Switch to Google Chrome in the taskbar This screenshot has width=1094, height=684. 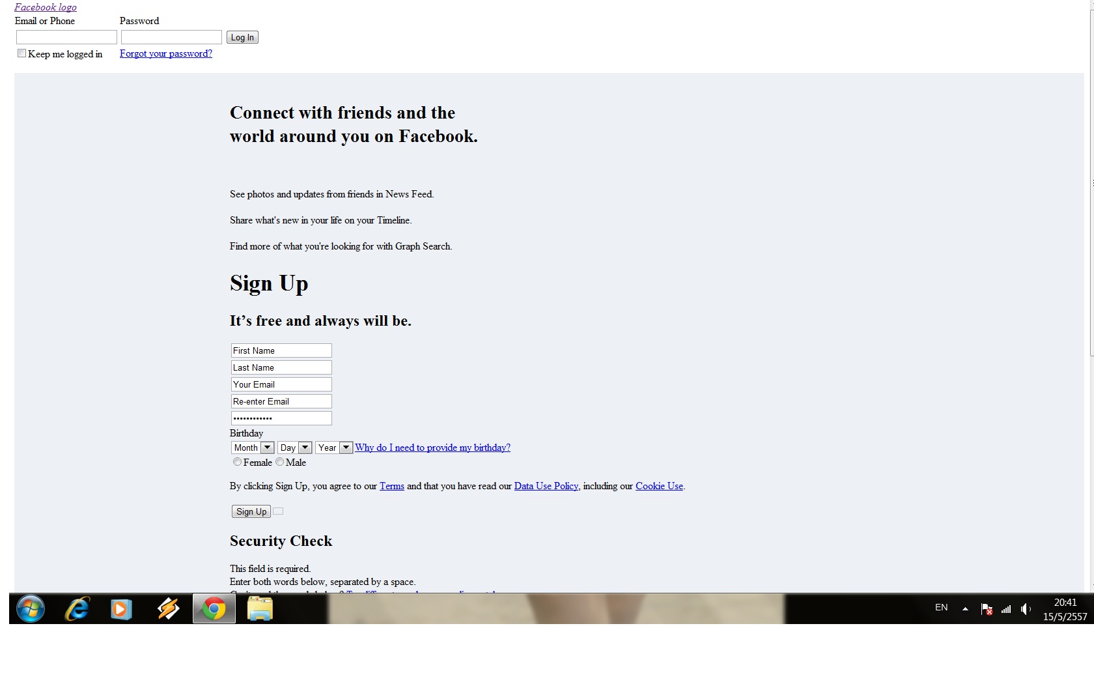point(214,609)
